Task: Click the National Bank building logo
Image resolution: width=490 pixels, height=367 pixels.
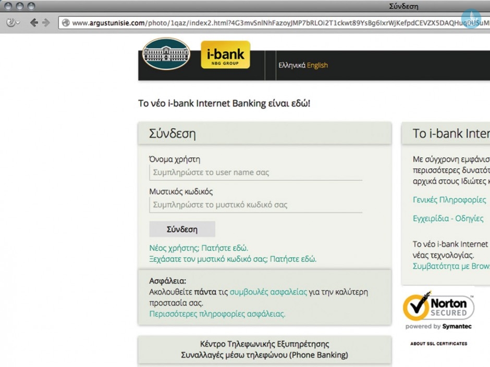Action: pyautogui.click(x=166, y=54)
